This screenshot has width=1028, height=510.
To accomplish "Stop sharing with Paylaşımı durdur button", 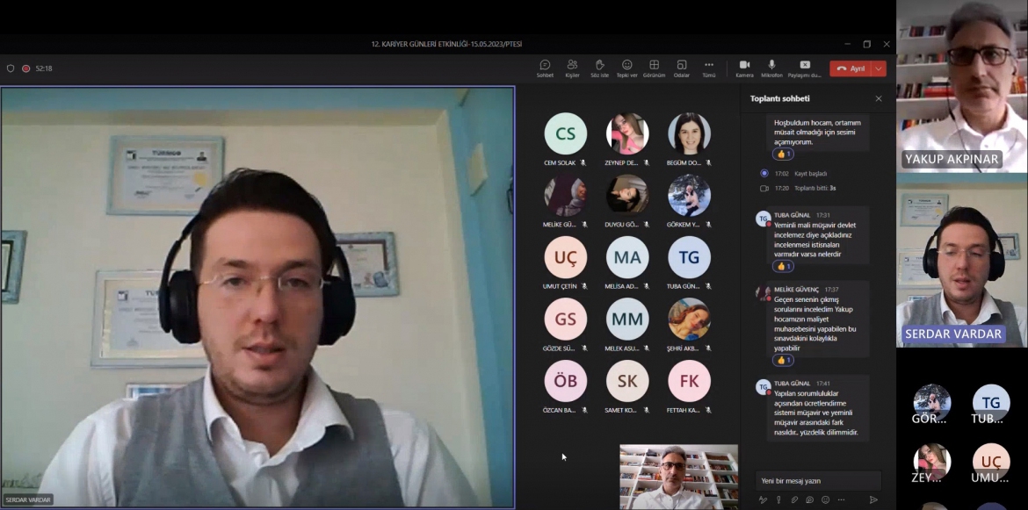I will coord(805,68).
